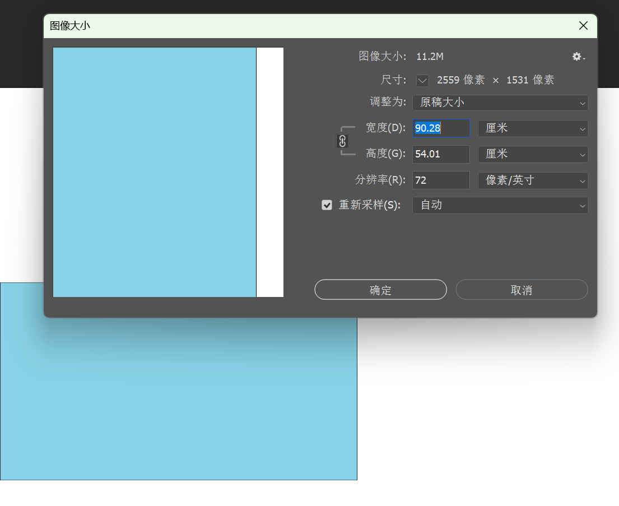Click the 宽度 width field showing 90.28
Image resolution: width=619 pixels, height=506 pixels.
pos(441,128)
